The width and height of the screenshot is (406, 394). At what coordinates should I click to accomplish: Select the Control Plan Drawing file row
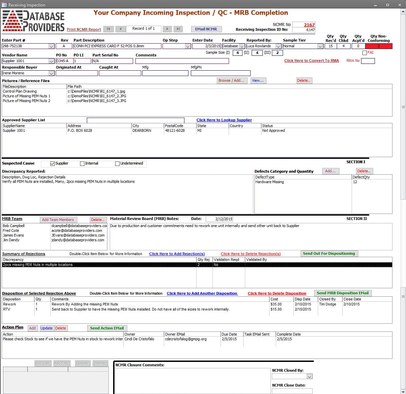click(197, 91)
